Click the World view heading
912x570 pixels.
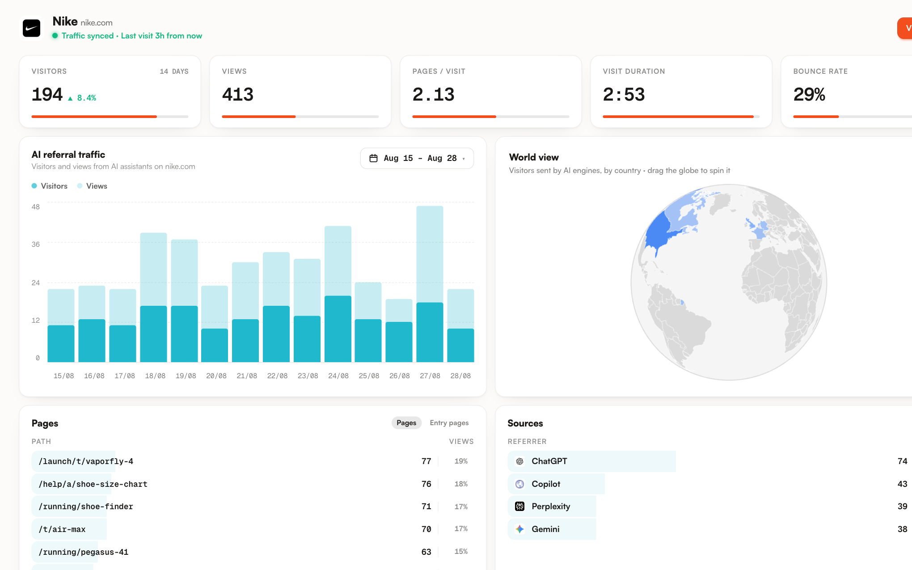[x=534, y=157]
